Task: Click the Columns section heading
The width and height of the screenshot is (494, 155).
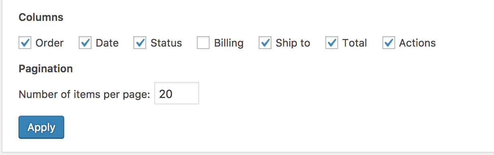Action: [x=41, y=17]
